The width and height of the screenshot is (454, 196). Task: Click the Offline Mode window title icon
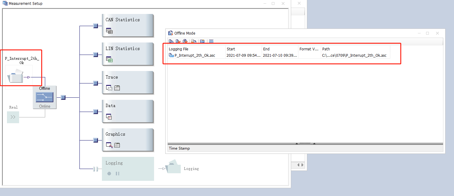click(171, 33)
